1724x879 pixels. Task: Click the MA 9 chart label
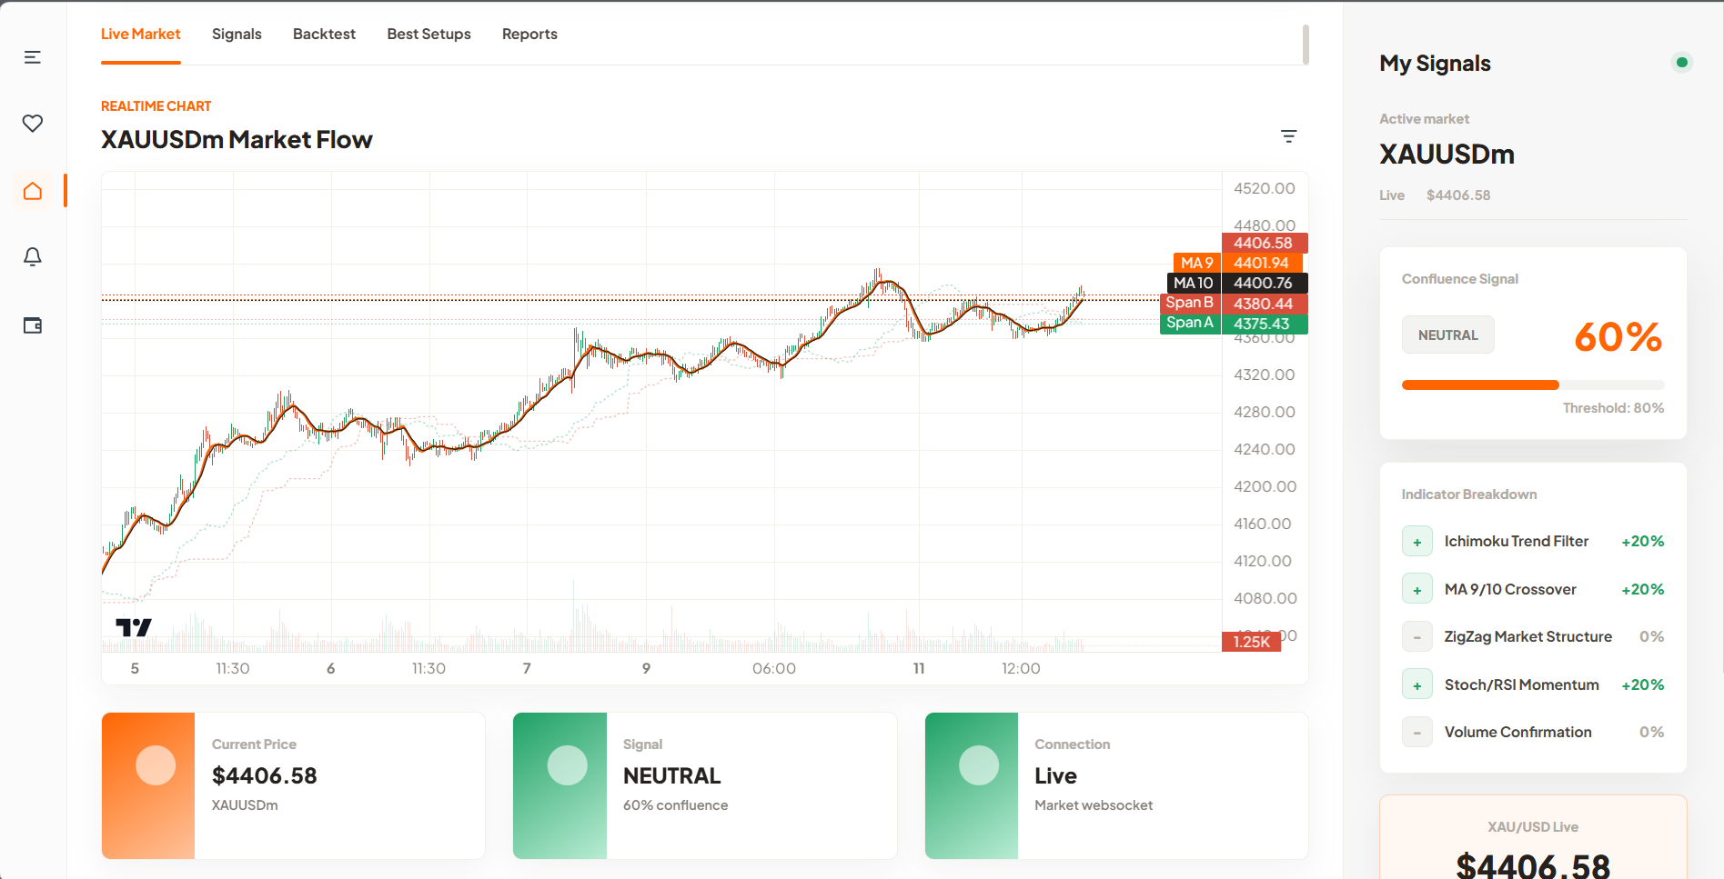[x=1196, y=263]
